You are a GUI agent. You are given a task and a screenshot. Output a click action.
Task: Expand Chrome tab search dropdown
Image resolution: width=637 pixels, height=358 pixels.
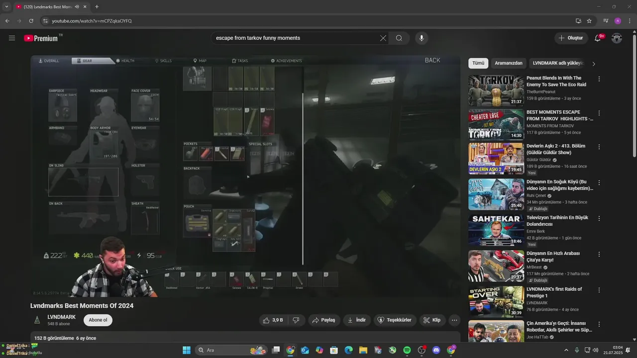tap(6, 7)
